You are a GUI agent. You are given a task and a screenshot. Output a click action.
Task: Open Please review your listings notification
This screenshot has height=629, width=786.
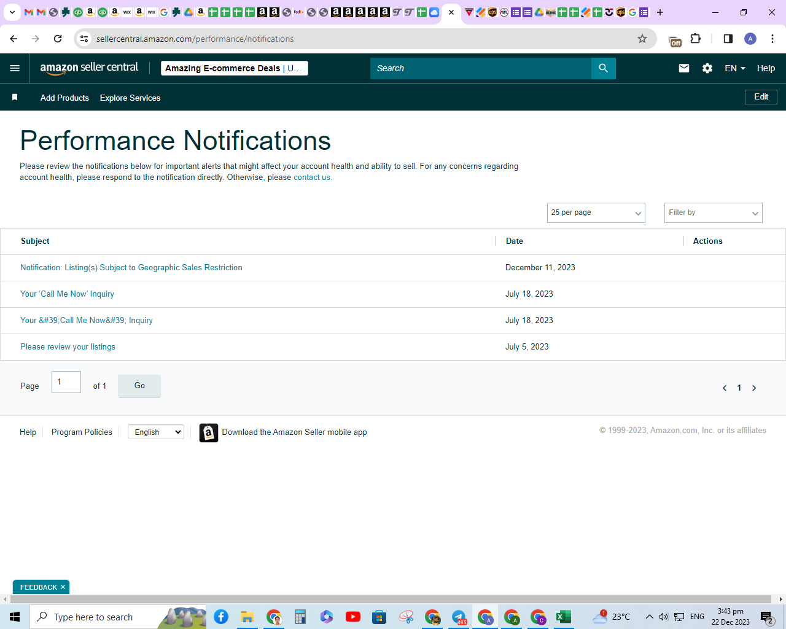[x=68, y=346]
